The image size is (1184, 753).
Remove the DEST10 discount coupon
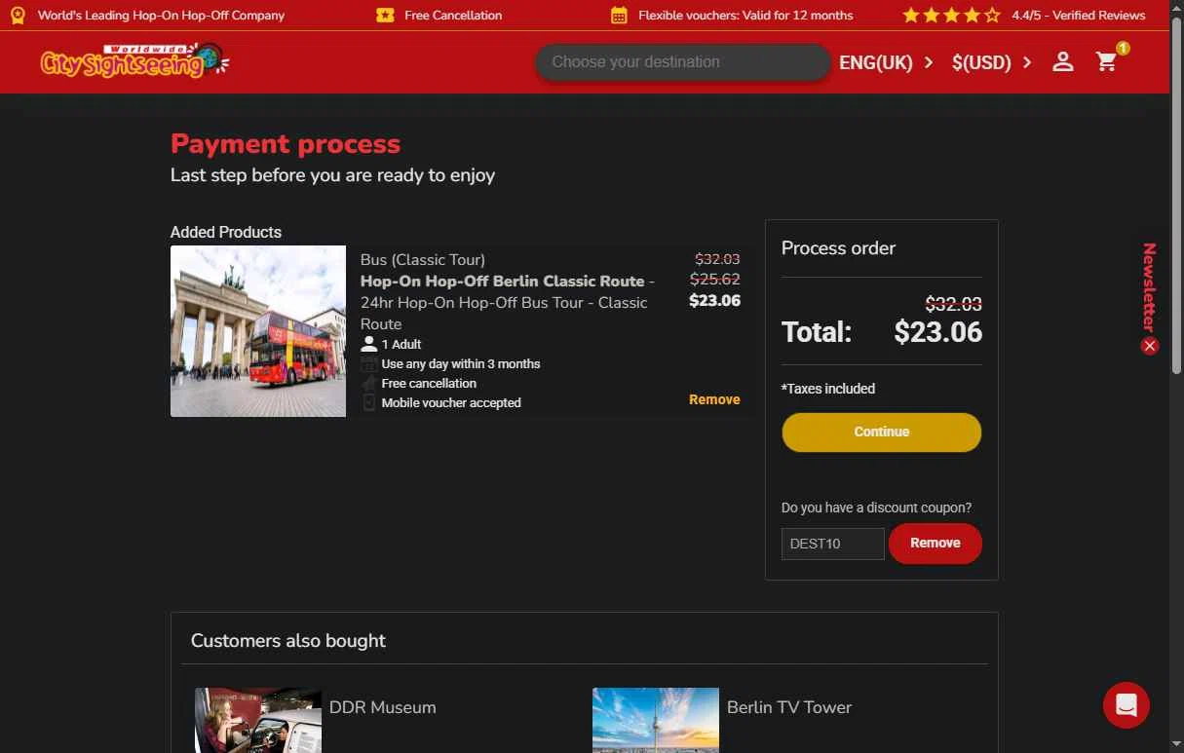point(936,544)
